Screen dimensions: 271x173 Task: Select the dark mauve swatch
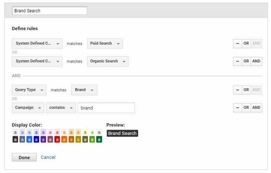coord(50,140)
